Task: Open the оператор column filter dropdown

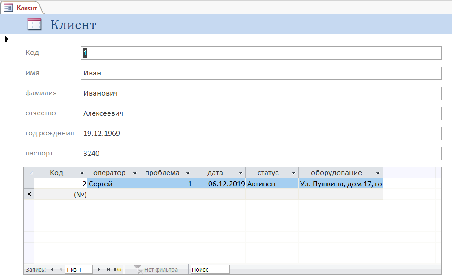Action: [x=135, y=173]
